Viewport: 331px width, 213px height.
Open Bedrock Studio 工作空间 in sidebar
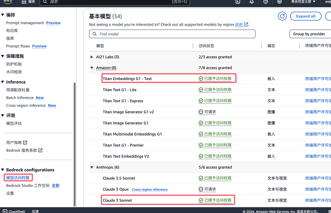tap(28, 185)
